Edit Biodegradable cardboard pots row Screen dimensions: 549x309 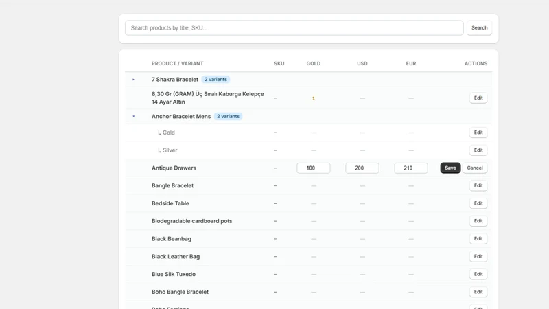[x=478, y=221]
